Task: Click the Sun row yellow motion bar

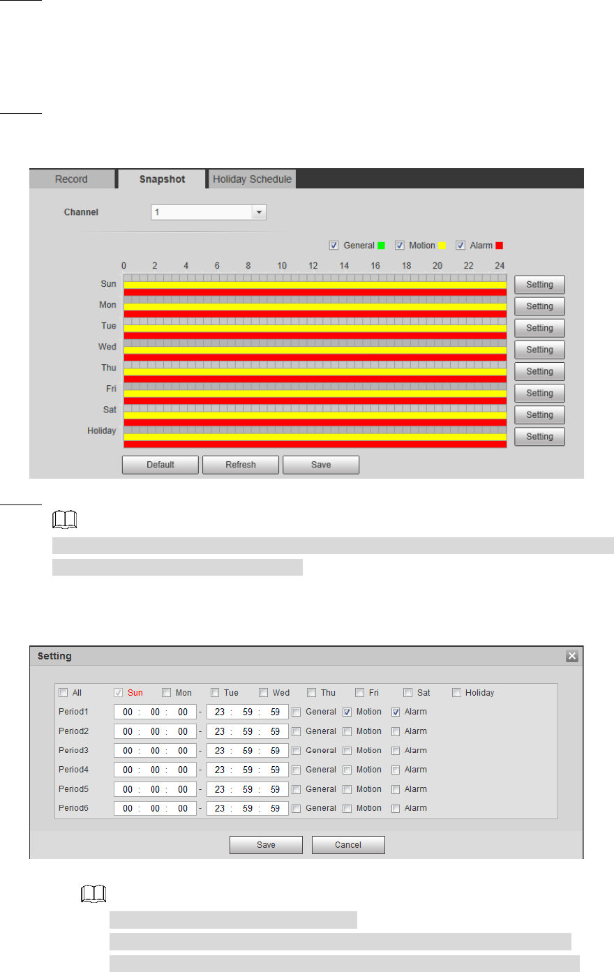Action: (x=315, y=285)
